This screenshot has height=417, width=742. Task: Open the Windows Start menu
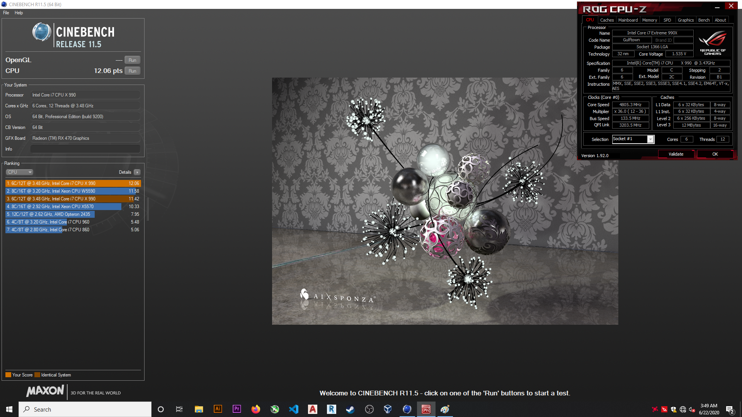coord(9,409)
